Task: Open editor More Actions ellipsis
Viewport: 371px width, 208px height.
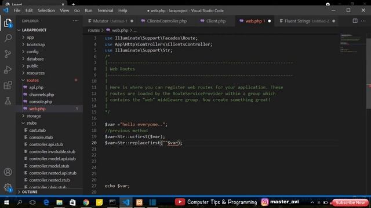Action: (363, 21)
